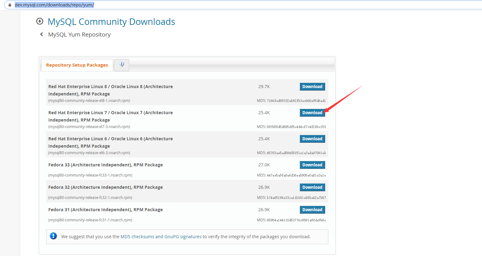Select the Repository Setup Packages tab

tap(77, 65)
